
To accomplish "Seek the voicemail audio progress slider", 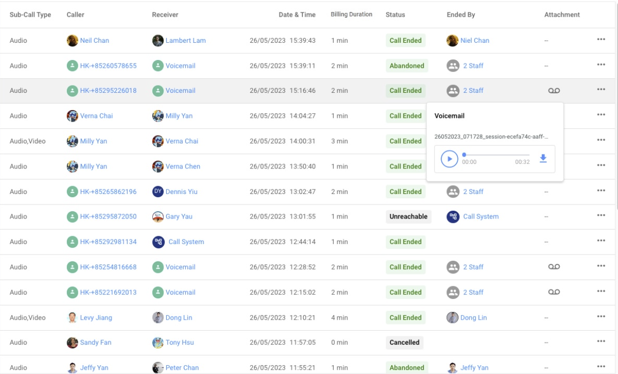I will 496,154.
